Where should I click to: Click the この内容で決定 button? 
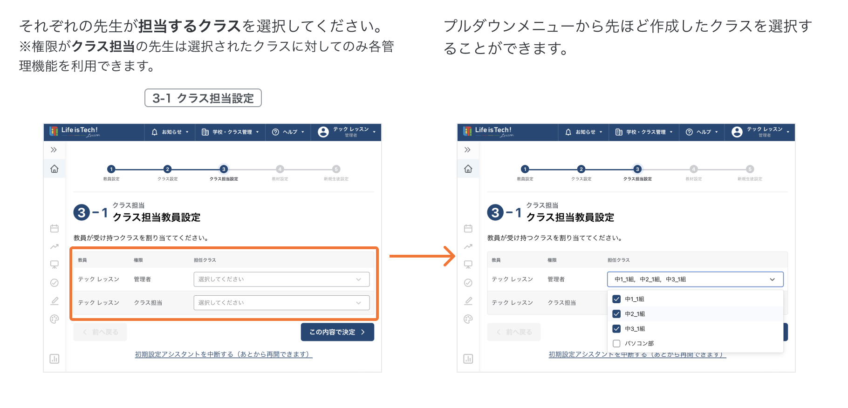337,332
